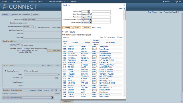The height and width of the screenshot is (103, 183).
Task: Open Last Name operator dropdown
Action: pyautogui.click(x=91, y=14)
